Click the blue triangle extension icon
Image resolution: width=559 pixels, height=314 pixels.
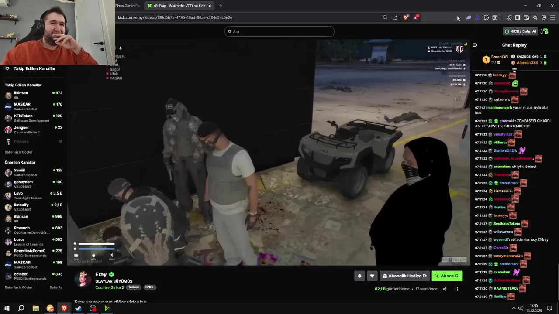tap(477, 17)
